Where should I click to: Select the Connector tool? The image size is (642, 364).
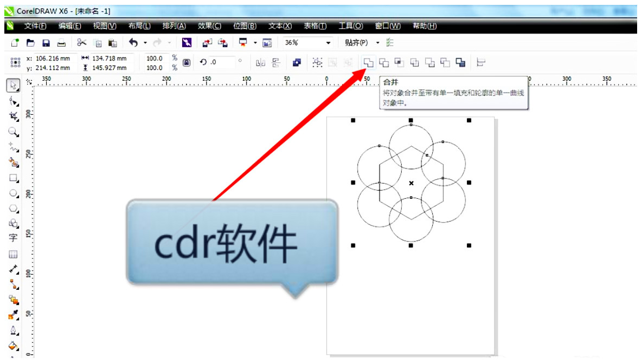(x=14, y=284)
